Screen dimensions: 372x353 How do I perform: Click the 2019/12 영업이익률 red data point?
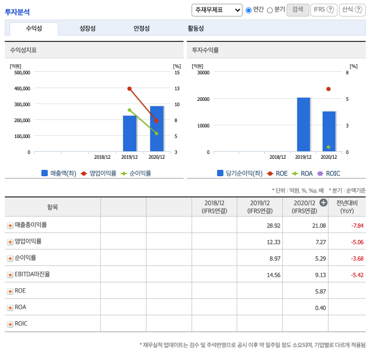pyautogui.click(x=129, y=89)
